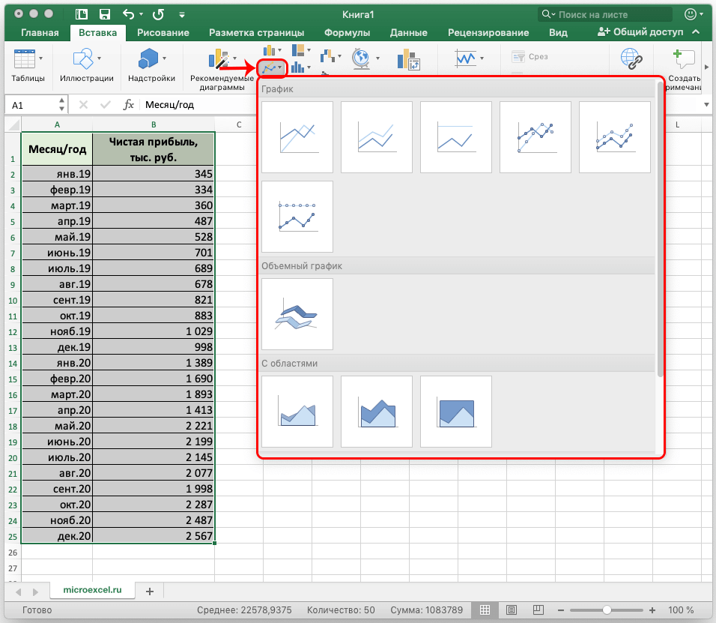Customize the quick access toolbar

(x=182, y=15)
